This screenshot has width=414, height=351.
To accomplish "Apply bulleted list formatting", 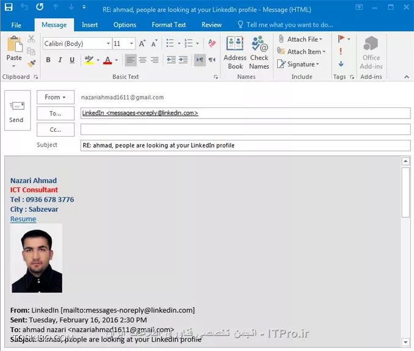I will [170, 43].
